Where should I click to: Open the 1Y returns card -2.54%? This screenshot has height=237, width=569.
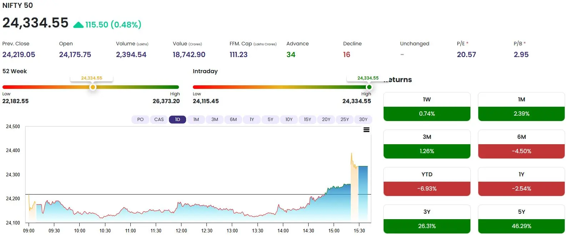pos(521,182)
